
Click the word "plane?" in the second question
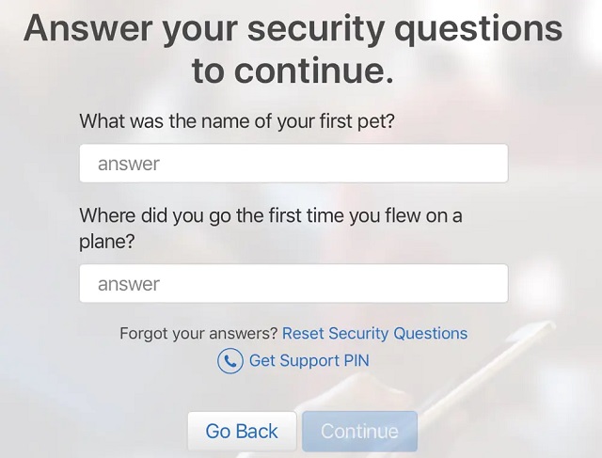coord(108,240)
